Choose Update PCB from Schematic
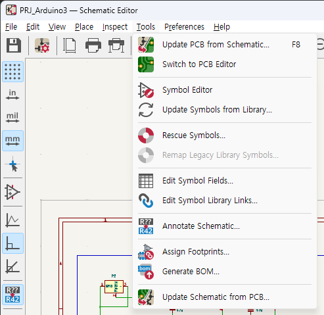324x315 pixels. click(x=225, y=45)
